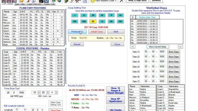Click Show KP Significators button

[115, 100]
